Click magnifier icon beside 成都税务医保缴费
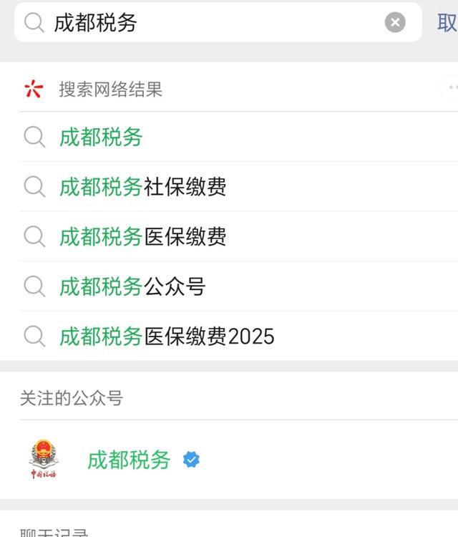 click(34, 236)
